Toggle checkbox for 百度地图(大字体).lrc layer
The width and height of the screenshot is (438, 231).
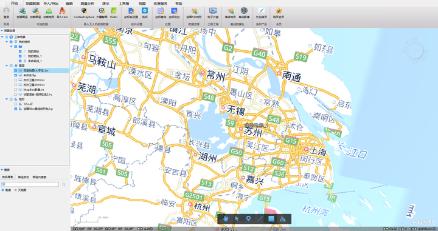[x=16, y=71]
